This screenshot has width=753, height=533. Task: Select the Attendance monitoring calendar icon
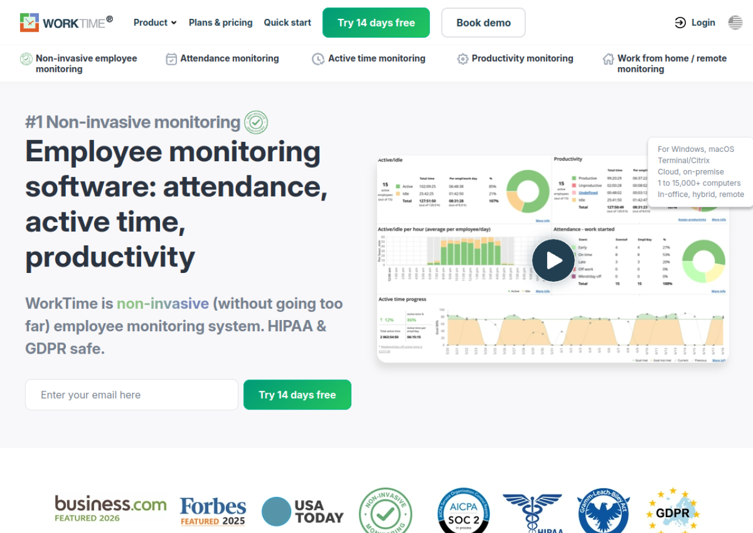(171, 59)
